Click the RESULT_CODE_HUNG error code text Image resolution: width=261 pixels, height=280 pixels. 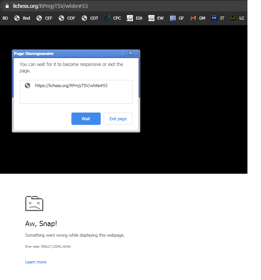[56, 246]
